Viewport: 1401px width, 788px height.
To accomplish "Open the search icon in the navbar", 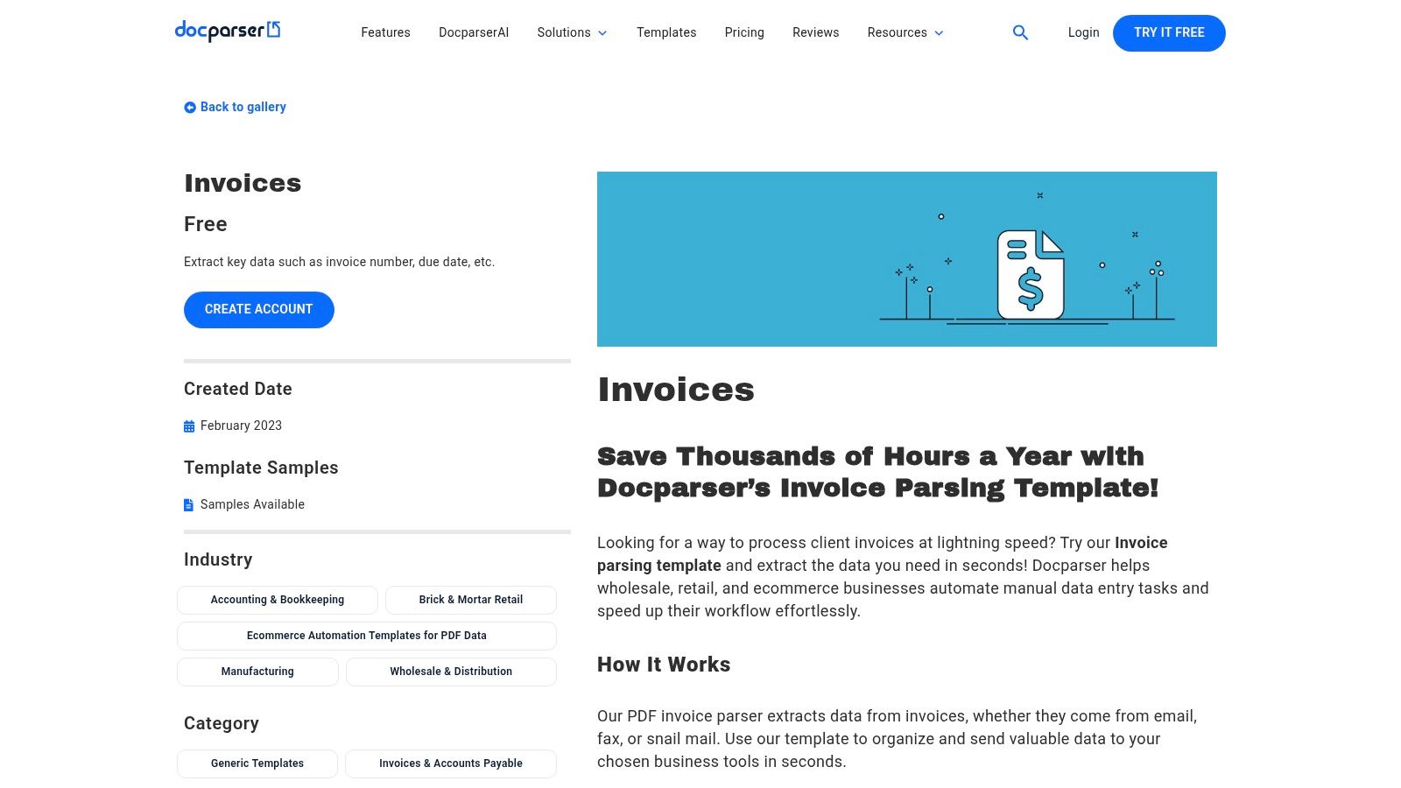I will point(1020,32).
